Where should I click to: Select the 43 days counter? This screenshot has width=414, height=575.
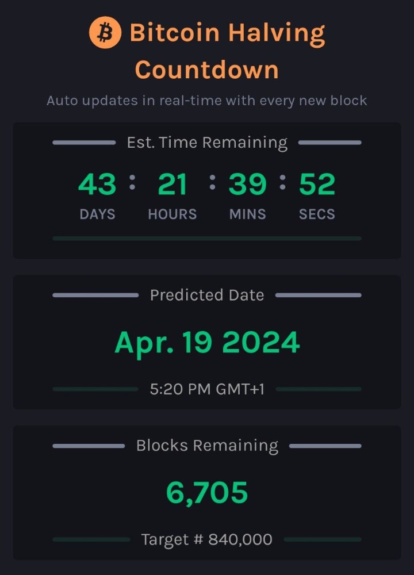(97, 184)
